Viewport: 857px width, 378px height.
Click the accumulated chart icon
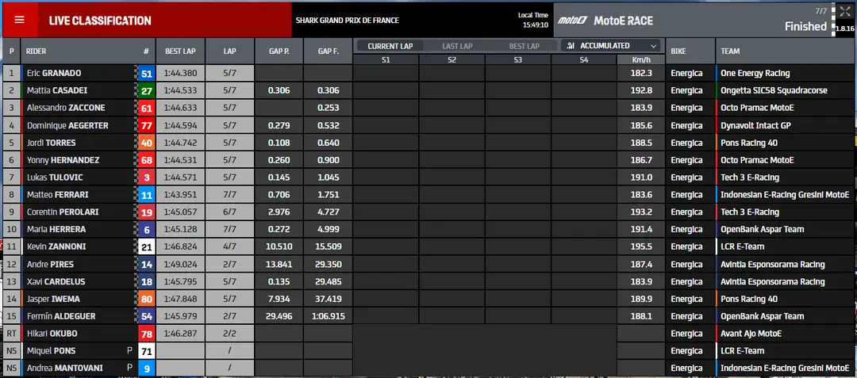click(x=571, y=46)
